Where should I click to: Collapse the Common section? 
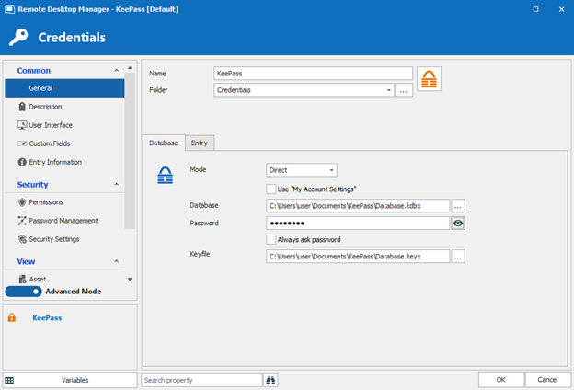[x=117, y=71]
